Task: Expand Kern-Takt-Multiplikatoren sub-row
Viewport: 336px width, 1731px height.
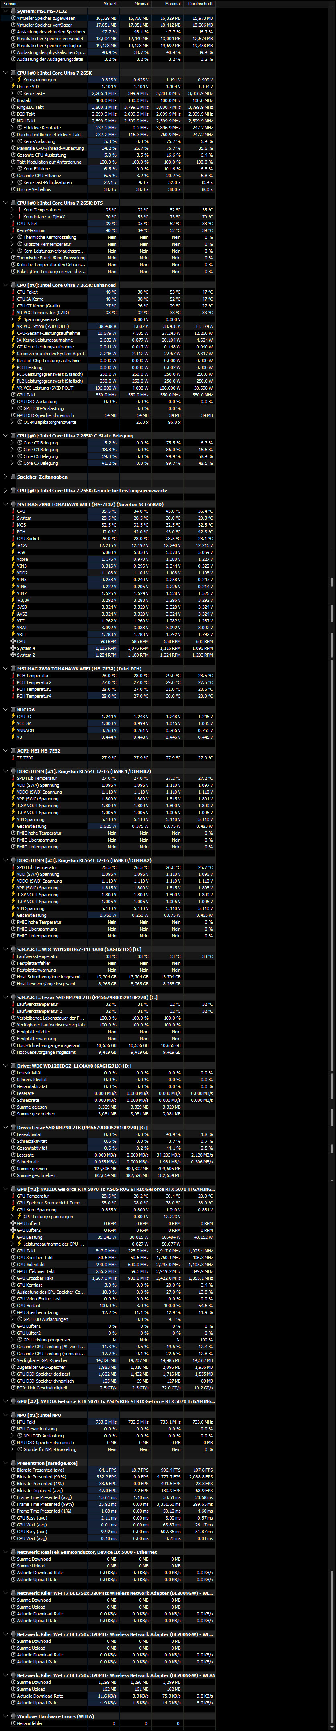Action: point(12,182)
